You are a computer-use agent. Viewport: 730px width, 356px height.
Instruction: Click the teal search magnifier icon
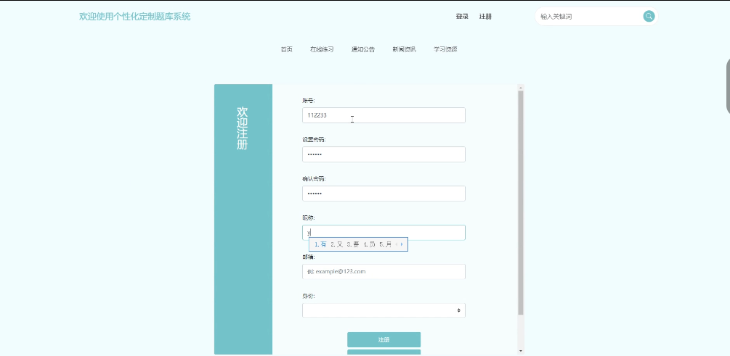(x=649, y=16)
